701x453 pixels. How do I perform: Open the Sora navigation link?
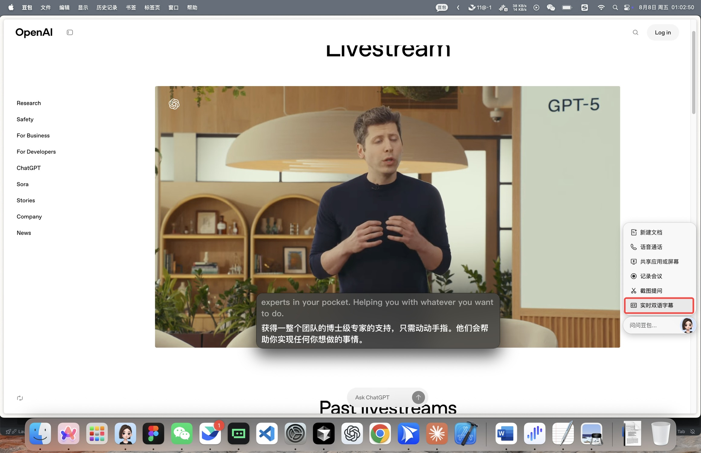pyautogui.click(x=23, y=184)
